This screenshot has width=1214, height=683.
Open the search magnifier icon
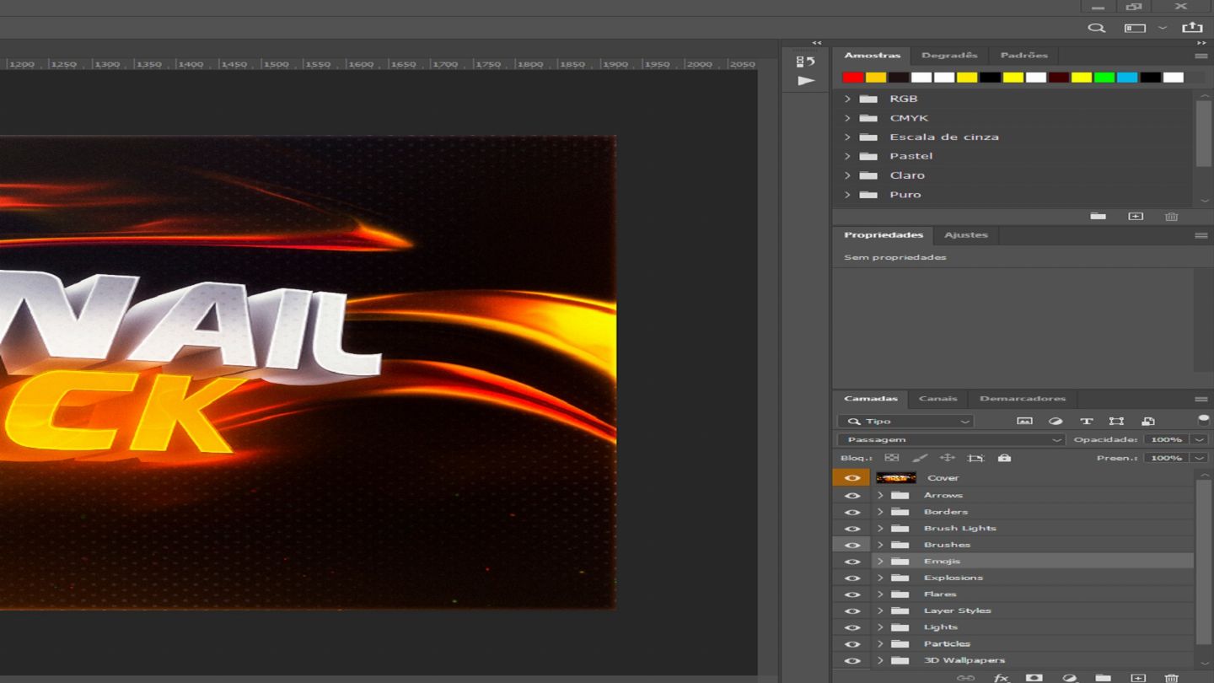[1096, 28]
